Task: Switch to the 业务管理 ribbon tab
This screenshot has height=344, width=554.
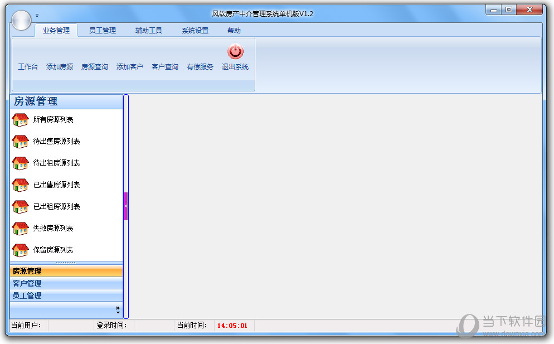Action: tap(56, 31)
